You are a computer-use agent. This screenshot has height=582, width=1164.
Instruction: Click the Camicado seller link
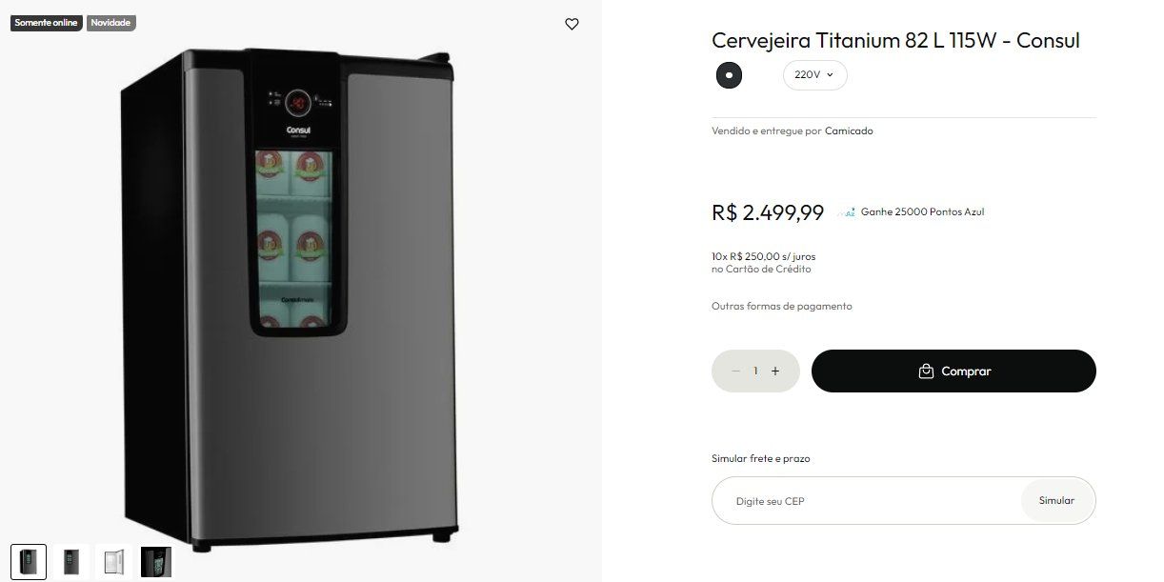point(849,130)
